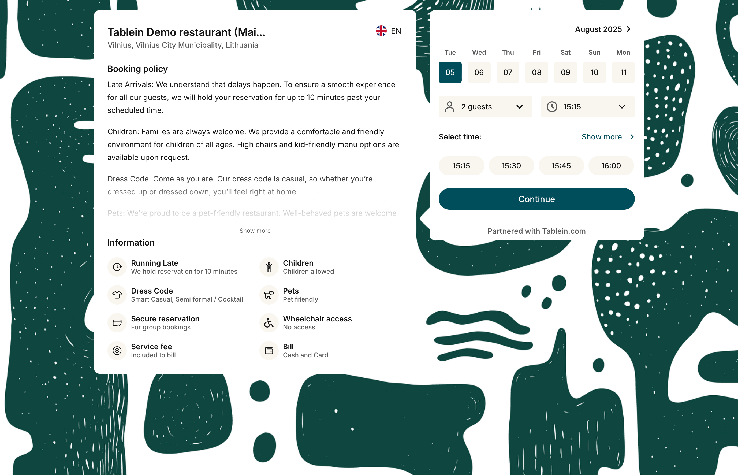738x475 pixels.
Task: Click the Secure reservation card icon
Action: pyautogui.click(x=117, y=323)
